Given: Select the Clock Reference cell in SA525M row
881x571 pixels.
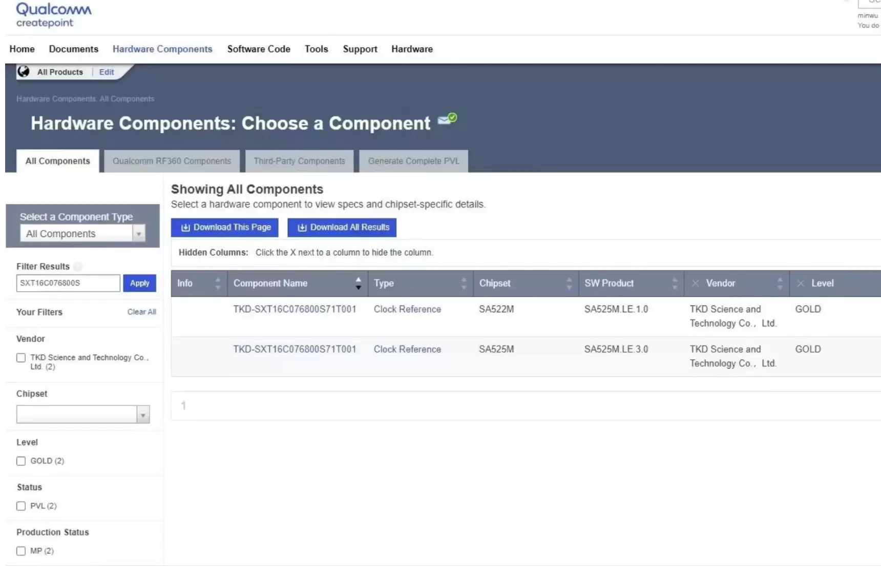Looking at the screenshot, I should click(x=407, y=349).
